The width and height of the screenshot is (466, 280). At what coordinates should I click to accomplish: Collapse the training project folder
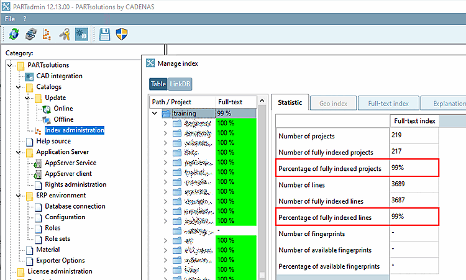coord(155,113)
